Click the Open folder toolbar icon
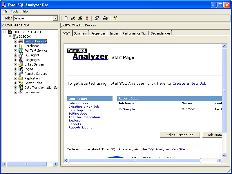 80,18
